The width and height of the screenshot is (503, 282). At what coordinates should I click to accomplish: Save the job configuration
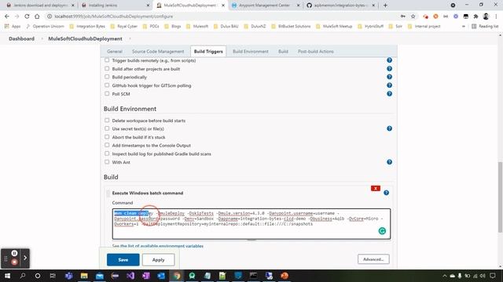123,259
